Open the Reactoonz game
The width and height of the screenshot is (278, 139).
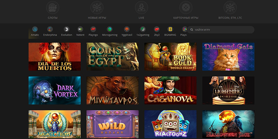[x=170, y=124]
